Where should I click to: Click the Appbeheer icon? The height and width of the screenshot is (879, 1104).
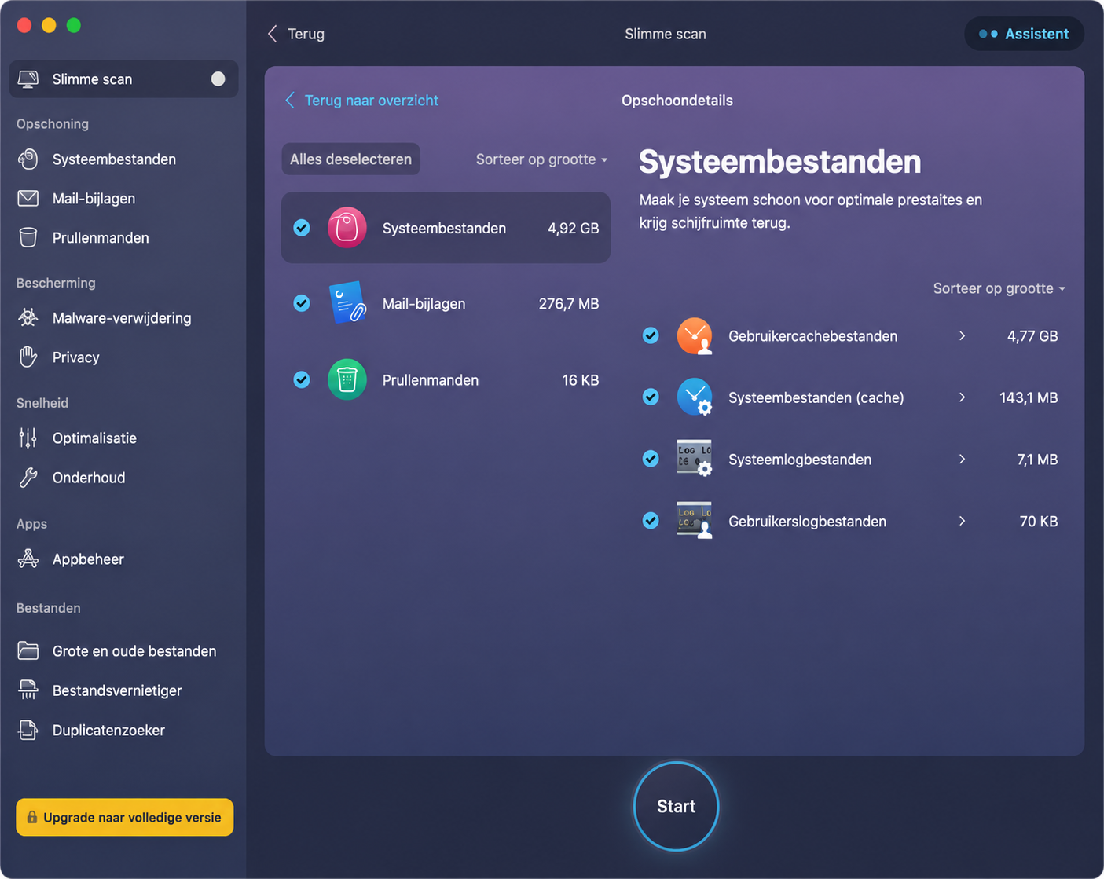(x=28, y=559)
